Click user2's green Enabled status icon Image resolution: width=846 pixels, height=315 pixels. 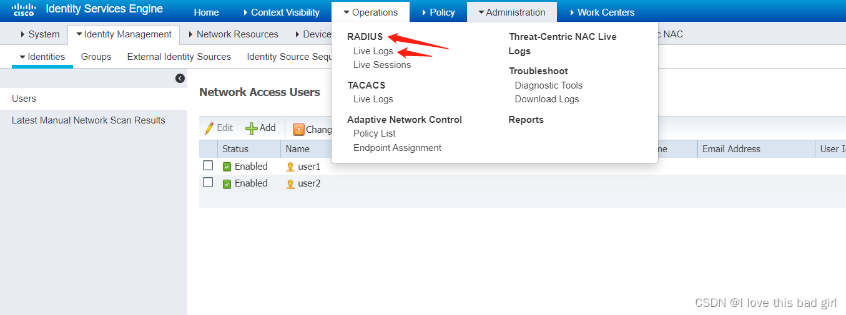[227, 184]
